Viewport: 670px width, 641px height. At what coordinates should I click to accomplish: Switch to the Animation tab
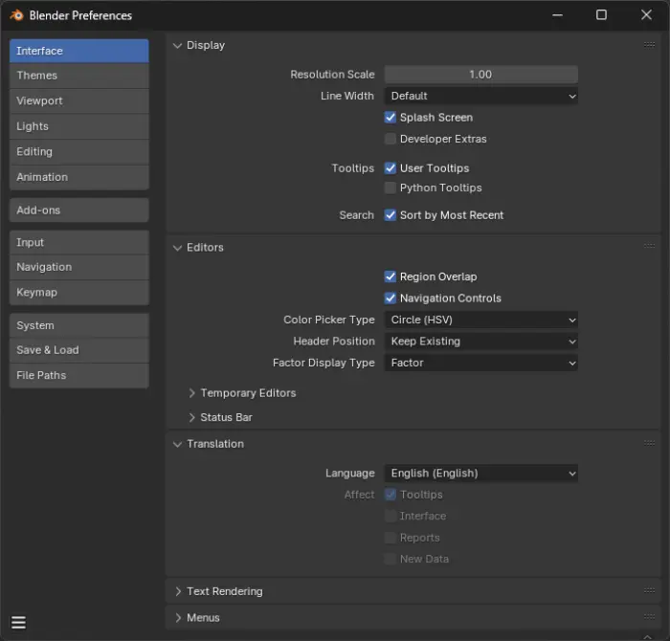[x=79, y=177]
